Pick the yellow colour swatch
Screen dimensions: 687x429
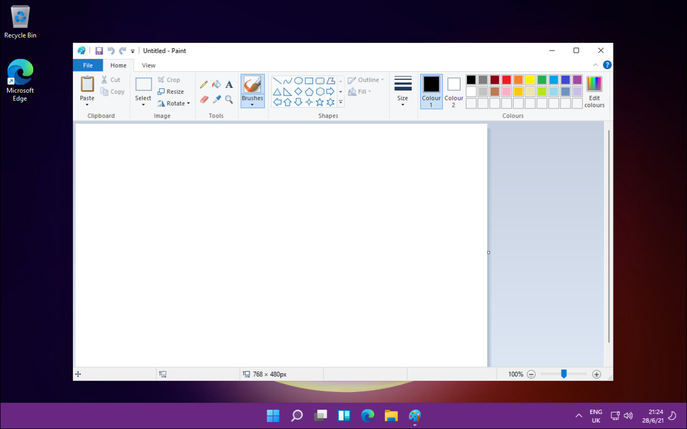(x=530, y=80)
